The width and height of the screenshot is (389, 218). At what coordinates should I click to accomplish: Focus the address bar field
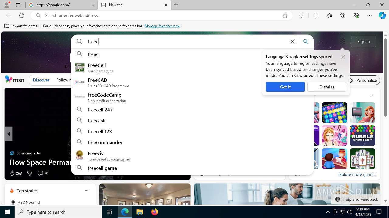[161, 15]
